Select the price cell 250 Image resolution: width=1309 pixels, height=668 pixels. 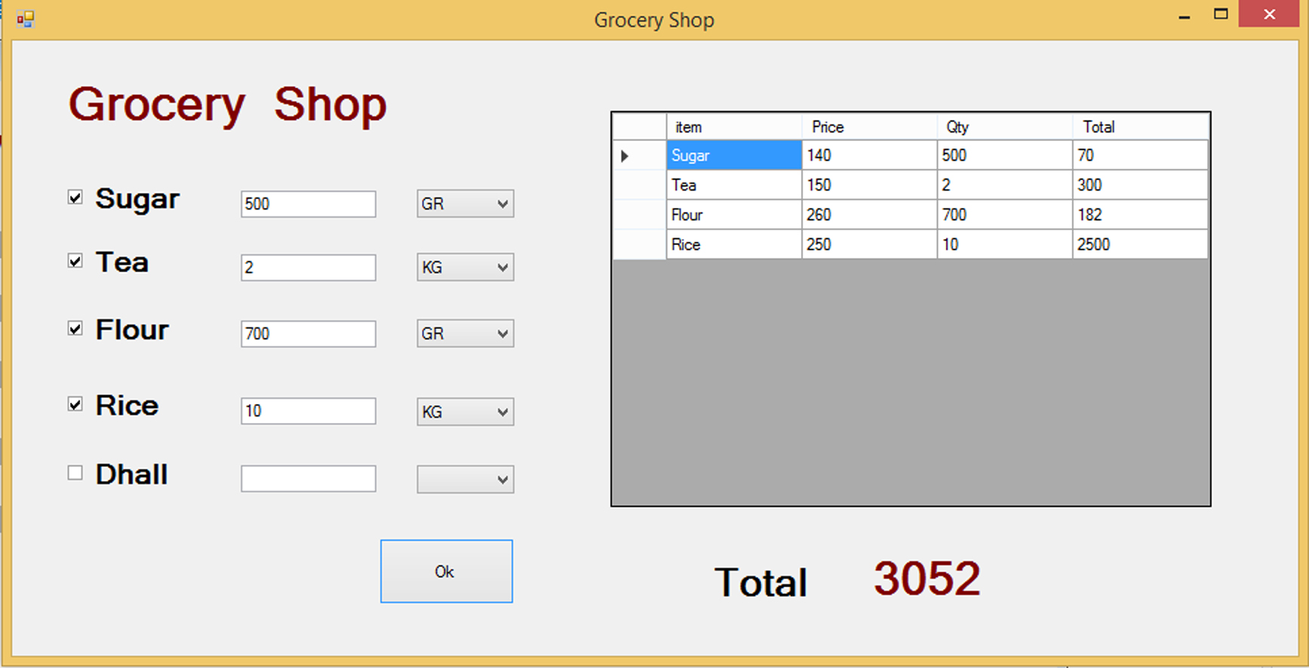(869, 244)
